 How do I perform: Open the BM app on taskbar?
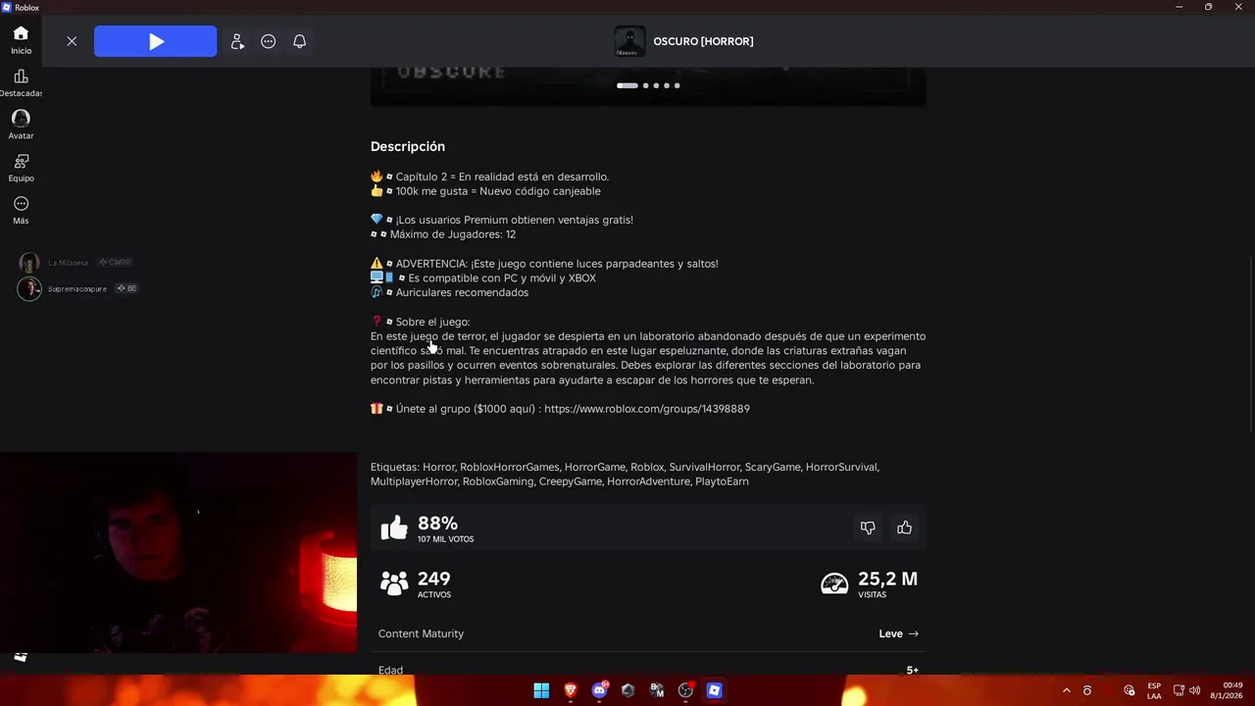(657, 690)
